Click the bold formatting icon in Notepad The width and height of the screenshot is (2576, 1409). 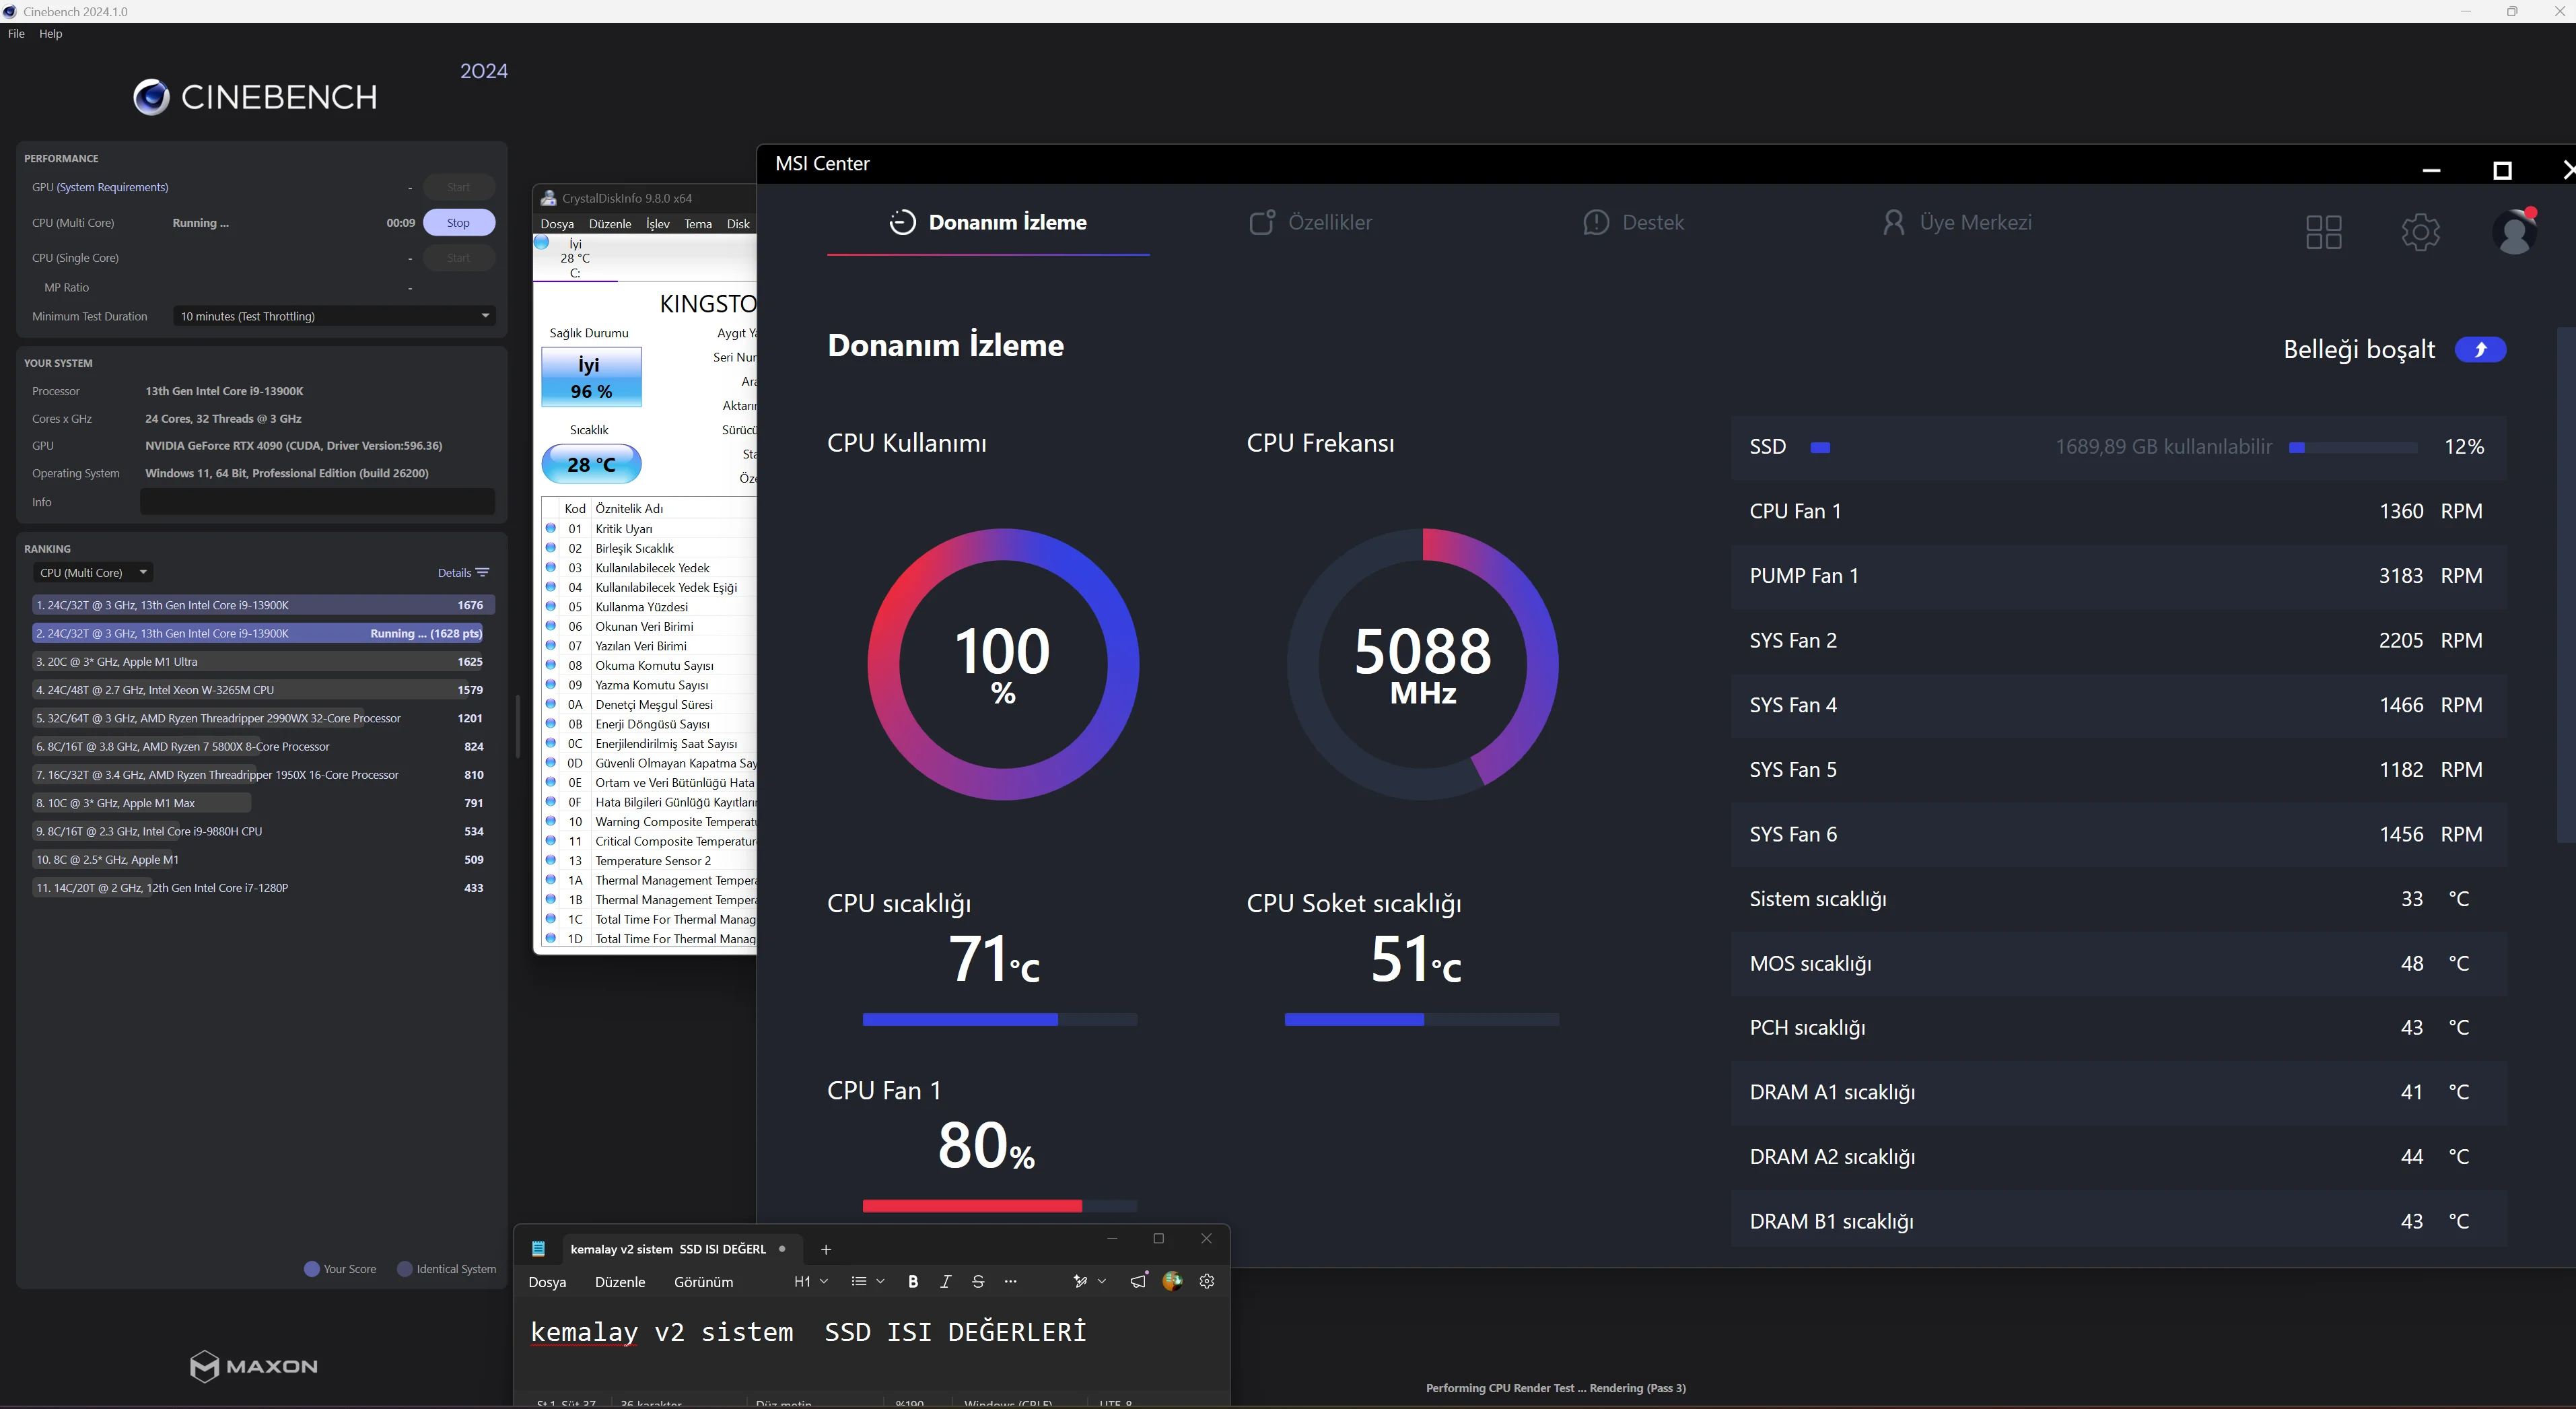tap(912, 1281)
